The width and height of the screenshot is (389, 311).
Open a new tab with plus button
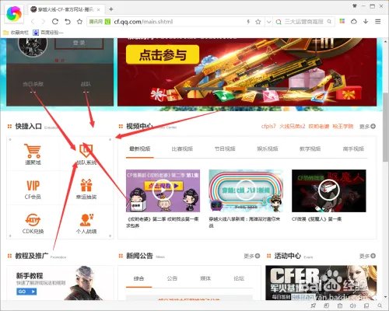click(x=111, y=9)
